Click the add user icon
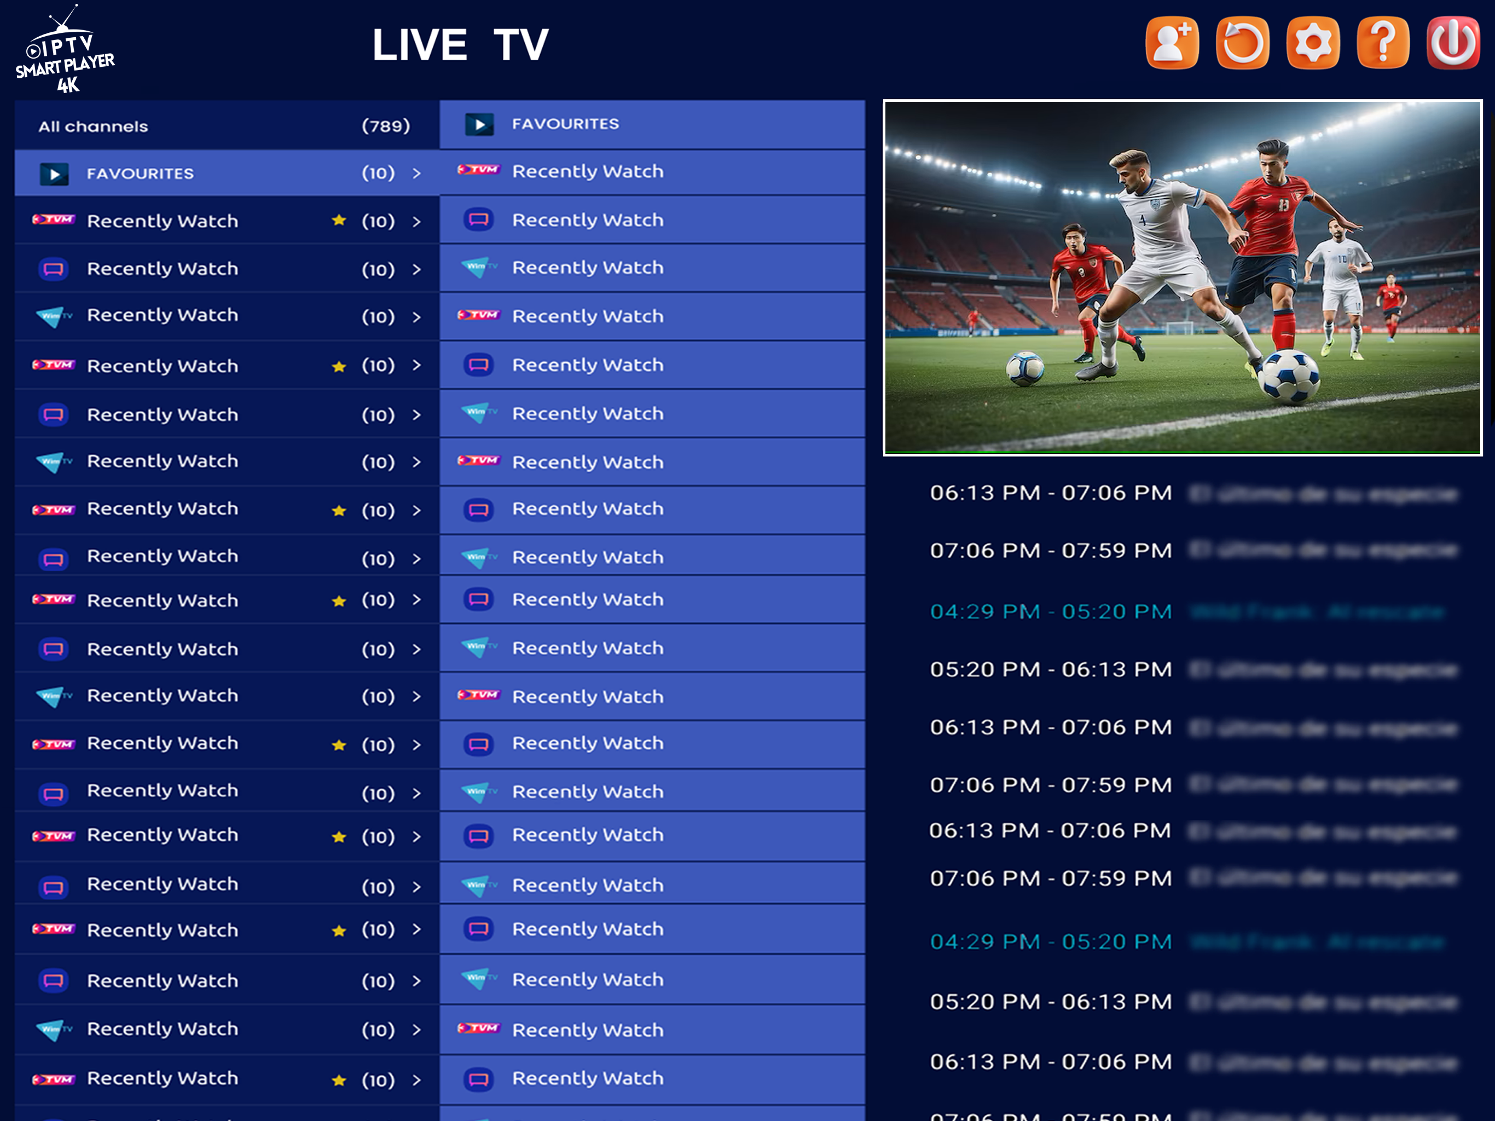The width and height of the screenshot is (1495, 1121). tap(1172, 43)
